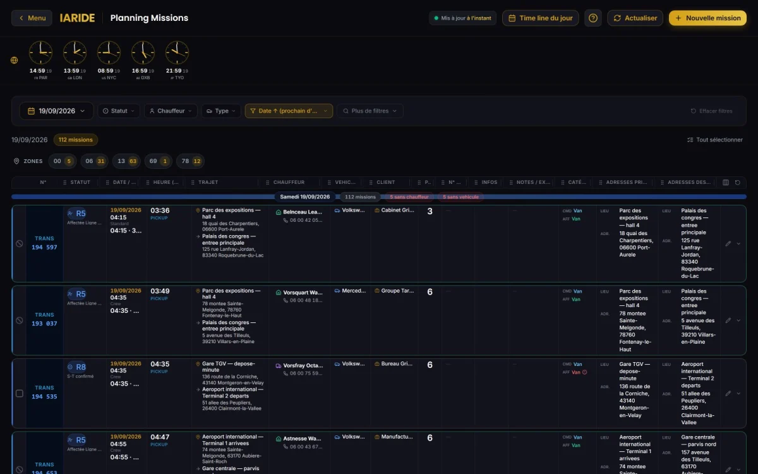The height and width of the screenshot is (474, 758).
Task: Toggle zone 69 filter chip
Action: 159,161
